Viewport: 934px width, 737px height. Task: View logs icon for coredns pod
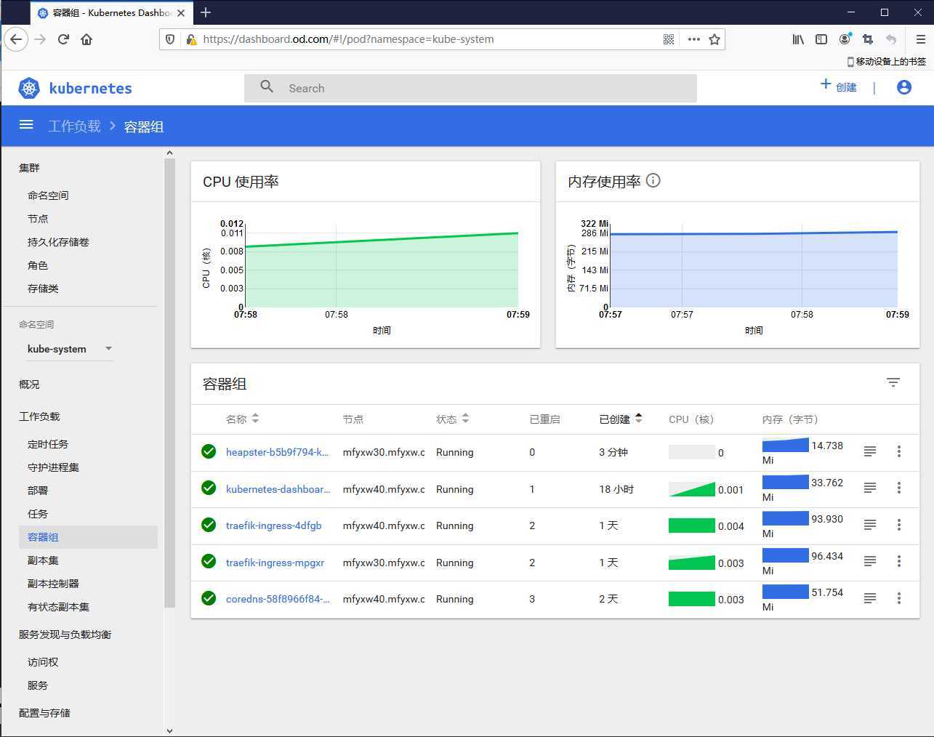pyautogui.click(x=869, y=598)
